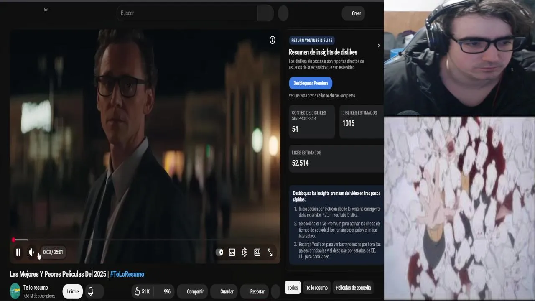
Task: Click the notification bell icon
Action: click(x=91, y=291)
